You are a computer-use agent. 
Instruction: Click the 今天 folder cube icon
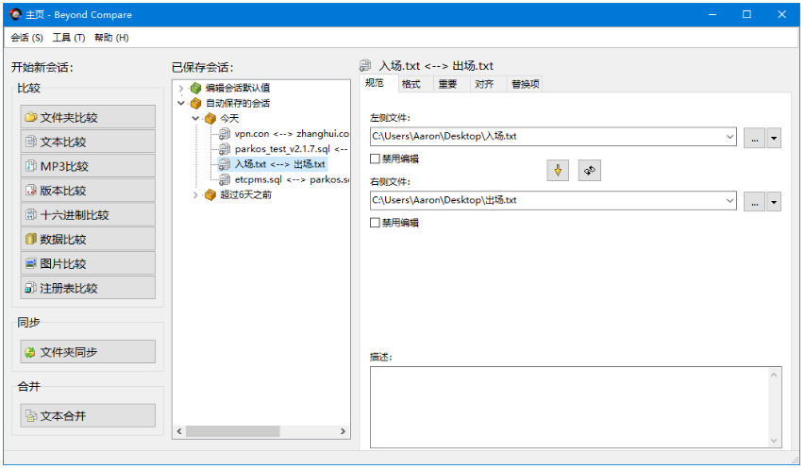click(210, 119)
